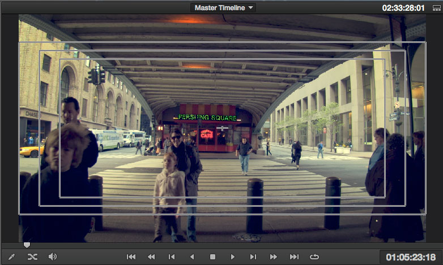Screen dimensions: 443x265
Task: Open the Master Timeline dropdown
Action: [x=224, y=7]
